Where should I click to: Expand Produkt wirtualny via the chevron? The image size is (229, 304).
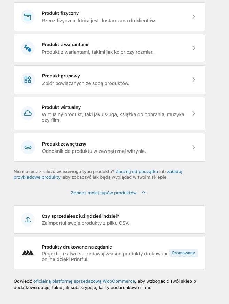point(194,113)
